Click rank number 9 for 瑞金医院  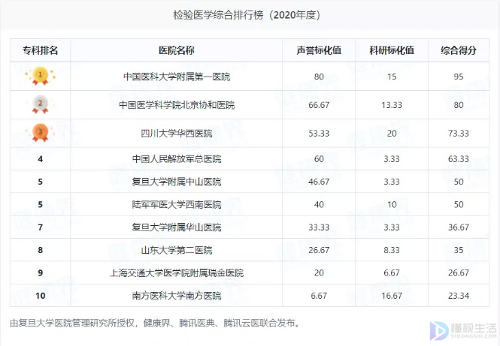40,272
